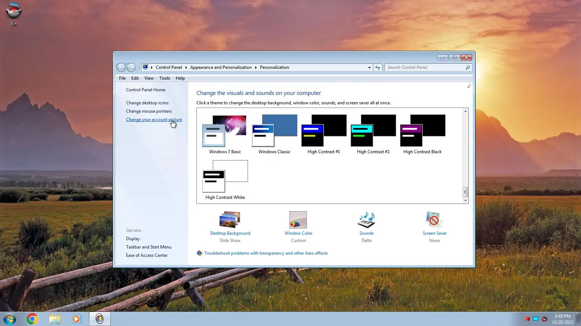This screenshot has height=326, width=581.
Task: Click the theme list scroll up arrow
Action: (x=465, y=111)
